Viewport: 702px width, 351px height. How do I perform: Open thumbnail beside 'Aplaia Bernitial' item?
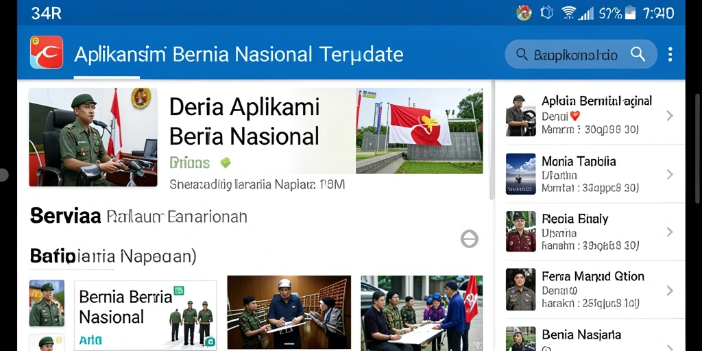point(521,115)
